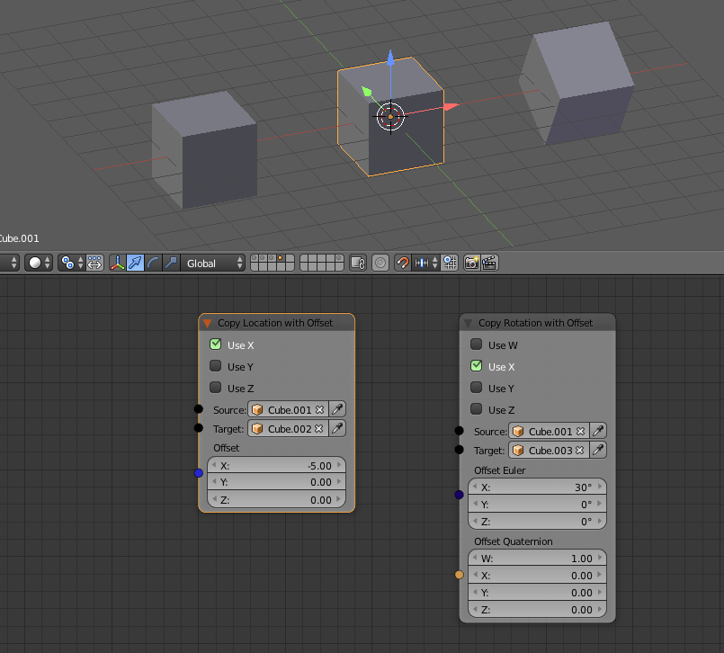This screenshot has height=653, width=724.
Task: Click the OpenGL render animation clapper icon
Action: [x=489, y=264]
